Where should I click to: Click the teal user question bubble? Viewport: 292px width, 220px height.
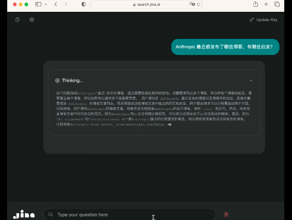[225, 47]
